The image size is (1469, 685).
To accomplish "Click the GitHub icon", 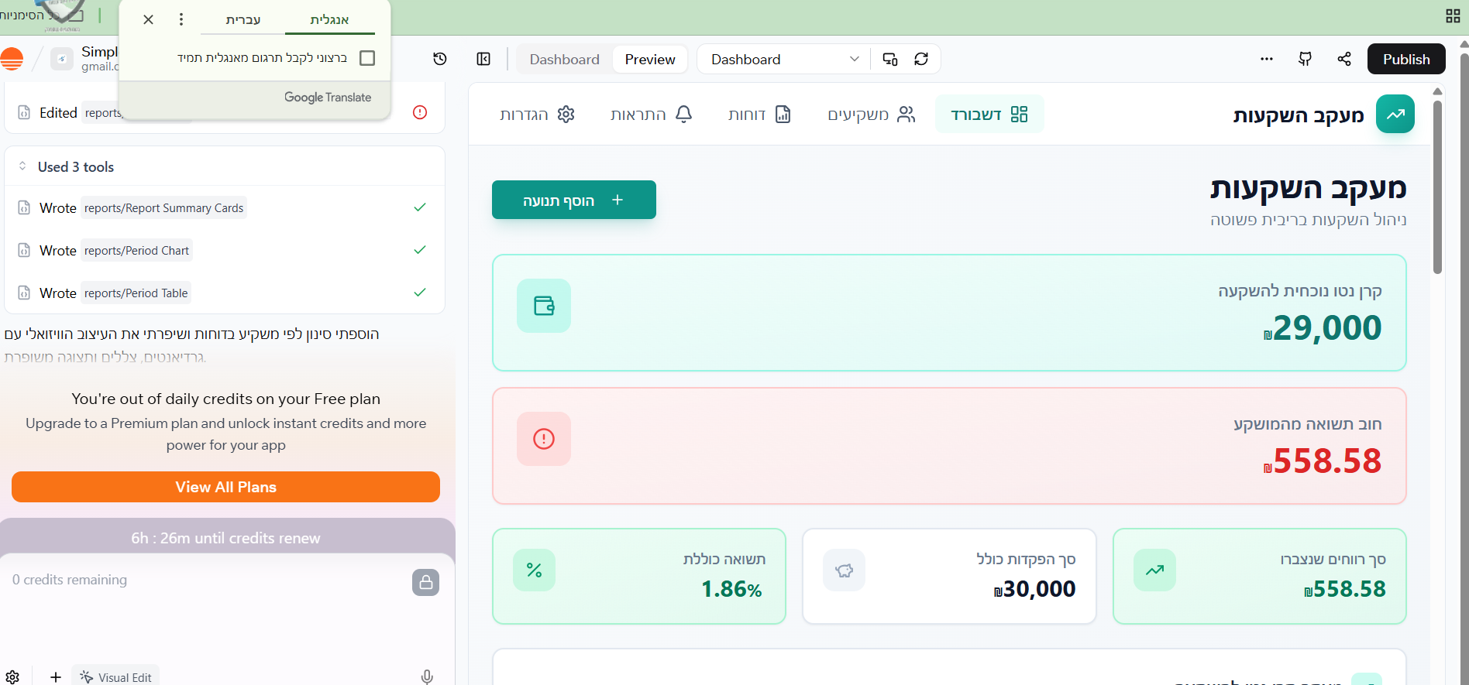I will (1306, 59).
